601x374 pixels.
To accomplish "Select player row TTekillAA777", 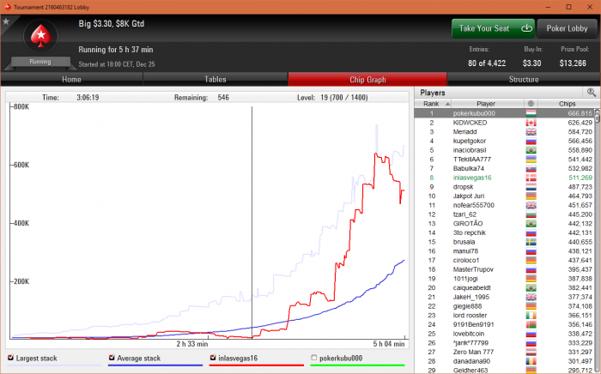I will coord(504,160).
